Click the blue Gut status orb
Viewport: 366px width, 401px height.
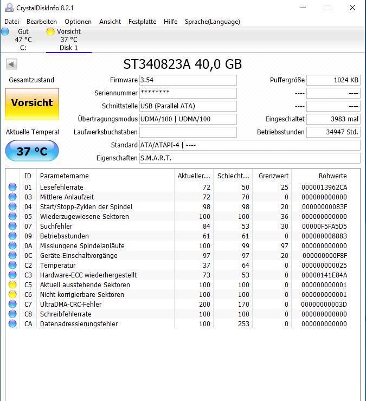pos(5,31)
